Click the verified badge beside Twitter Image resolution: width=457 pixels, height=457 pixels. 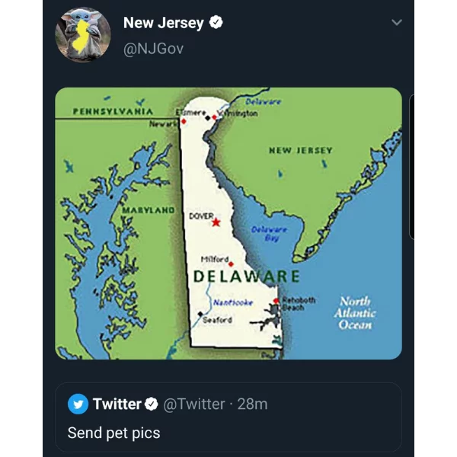click(x=152, y=404)
